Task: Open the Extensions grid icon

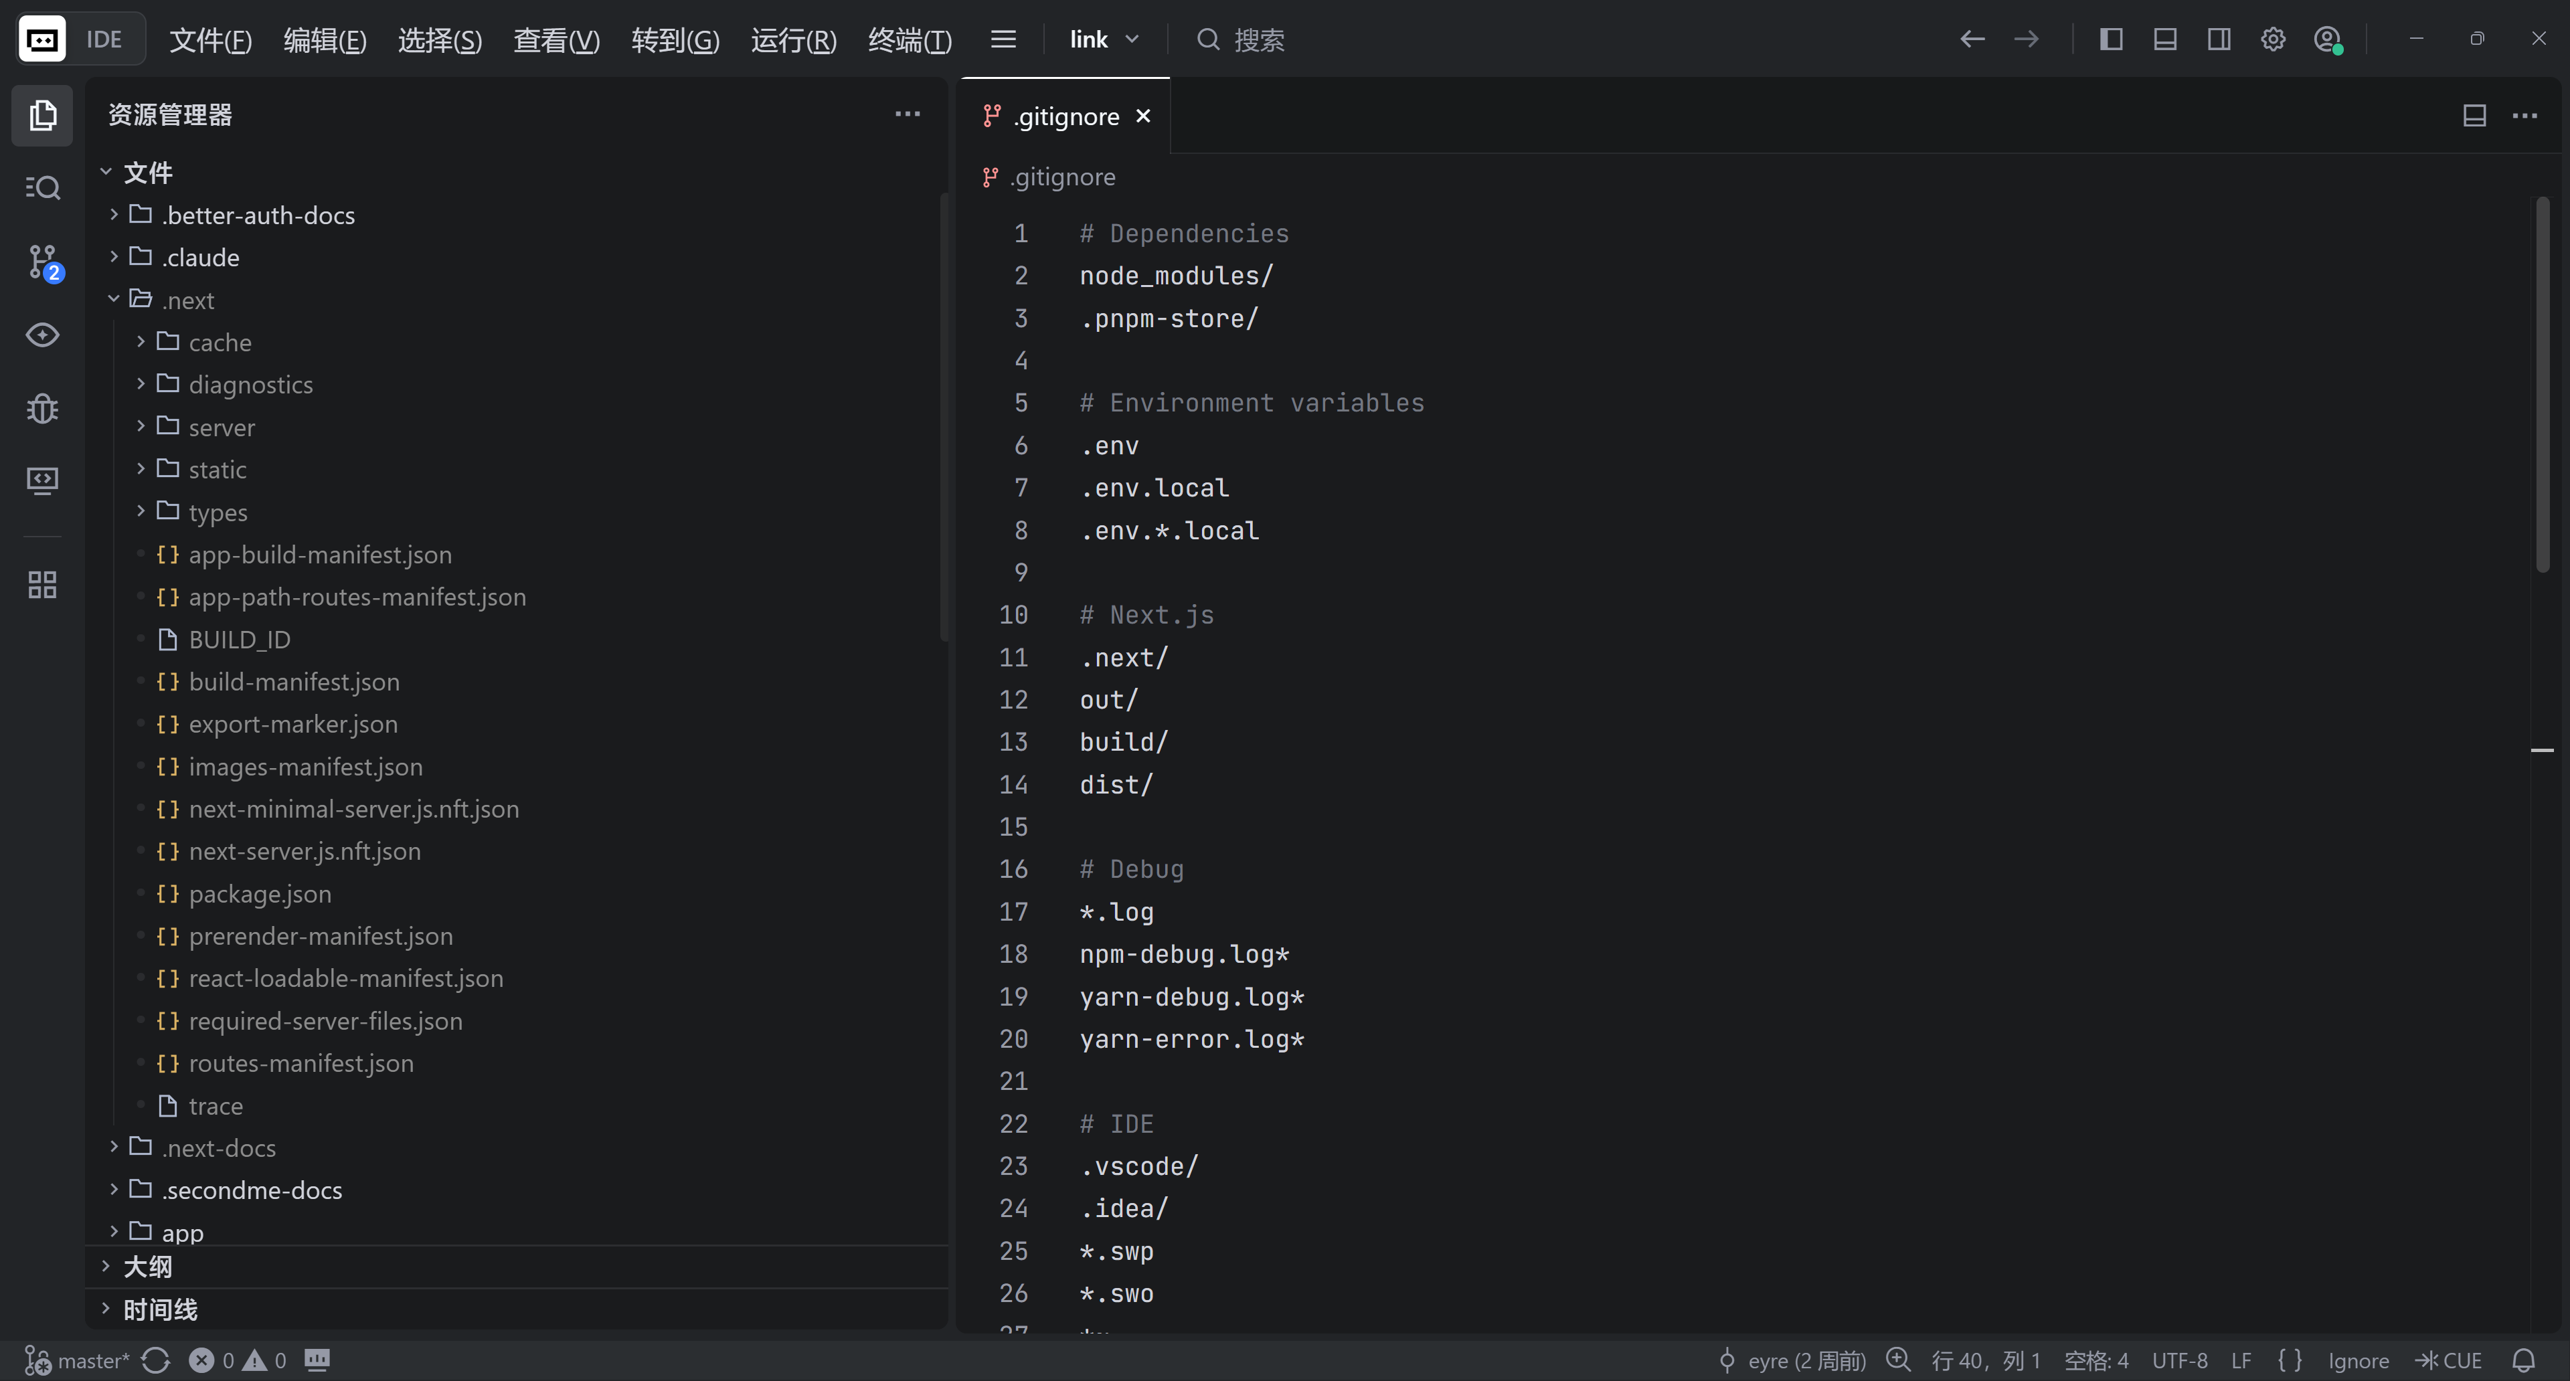Action: coord(43,584)
